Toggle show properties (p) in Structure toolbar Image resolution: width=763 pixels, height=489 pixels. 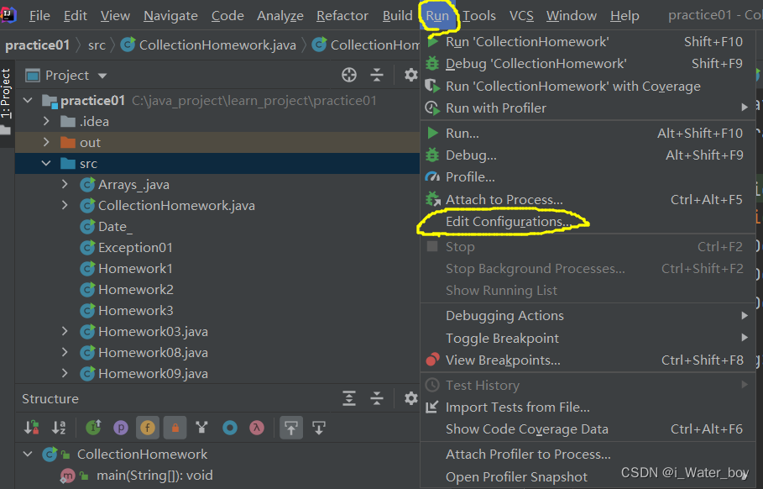click(x=121, y=428)
